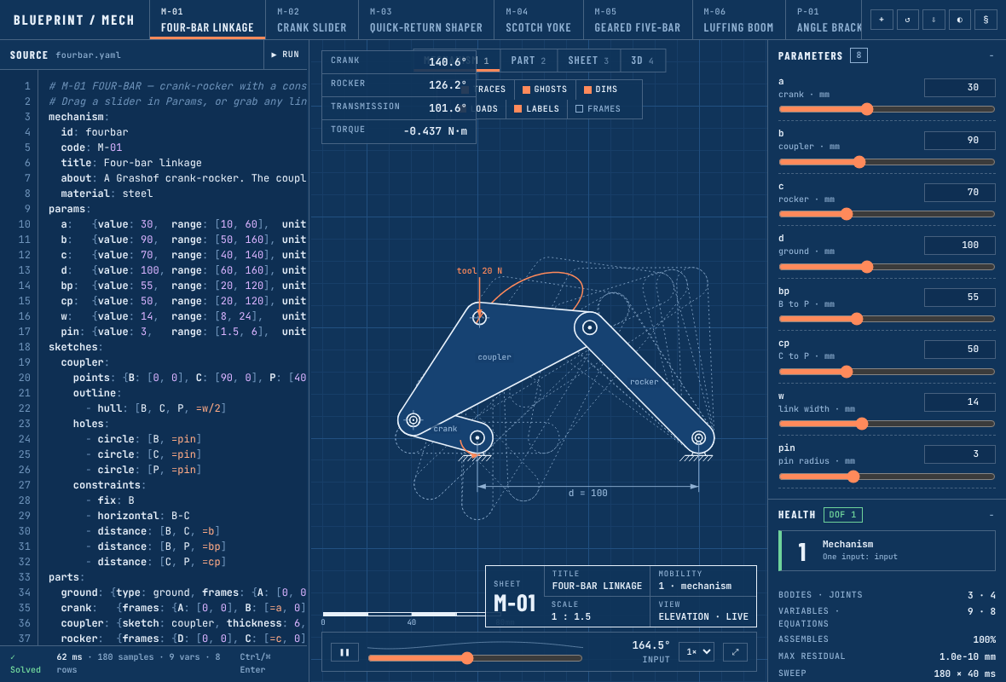Collapse the Health panel with its minus icon
Viewport: 1006px width, 682px height.
tap(992, 515)
